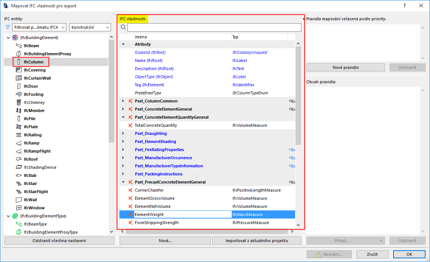Click the IfcMember icon
Screen dimensions: 430x262
[x=19, y=111]
